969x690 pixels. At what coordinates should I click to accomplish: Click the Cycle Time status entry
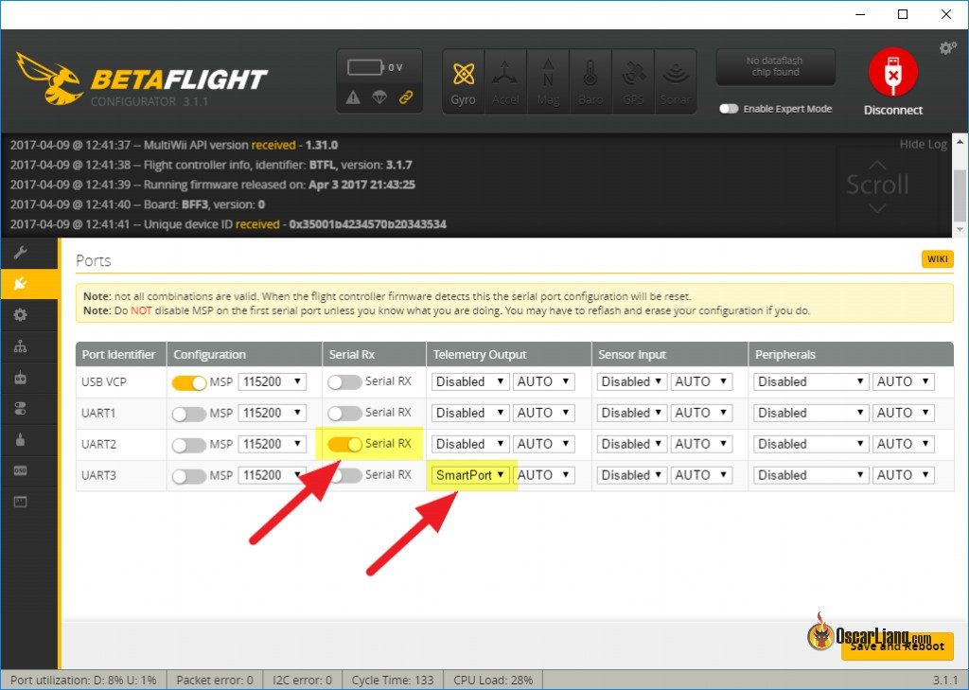click(x=393, y=681)
